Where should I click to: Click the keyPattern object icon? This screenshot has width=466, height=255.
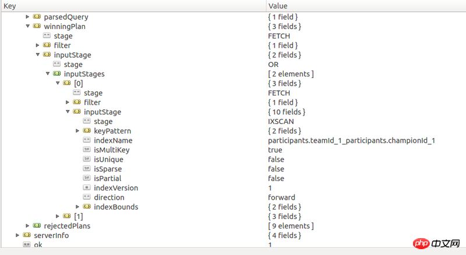pos(87,130)
